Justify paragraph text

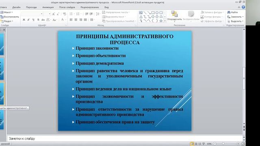coord(85,20)
